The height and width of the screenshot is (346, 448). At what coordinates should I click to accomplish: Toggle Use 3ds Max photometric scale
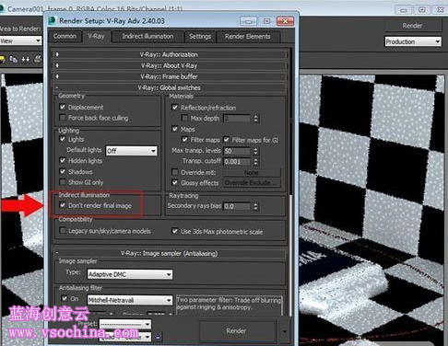point(175,231)
